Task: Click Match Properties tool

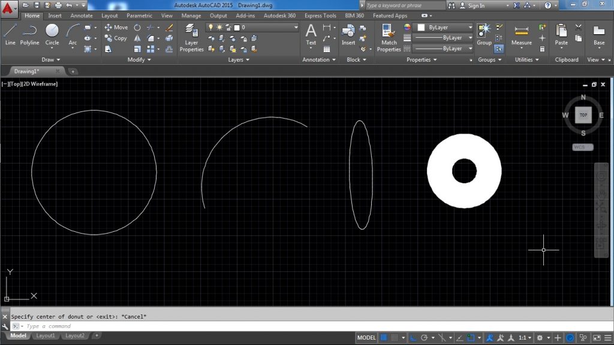Action: pyautogui.click(x=389, y=38)
